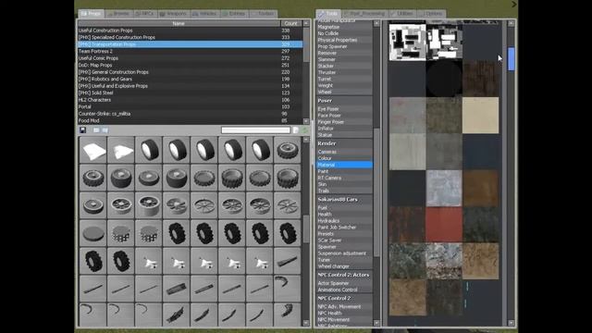The height and width of the screenshot is (333, 592).
Task: Click the green icon right of search box
Action: (x=304, y=130)
